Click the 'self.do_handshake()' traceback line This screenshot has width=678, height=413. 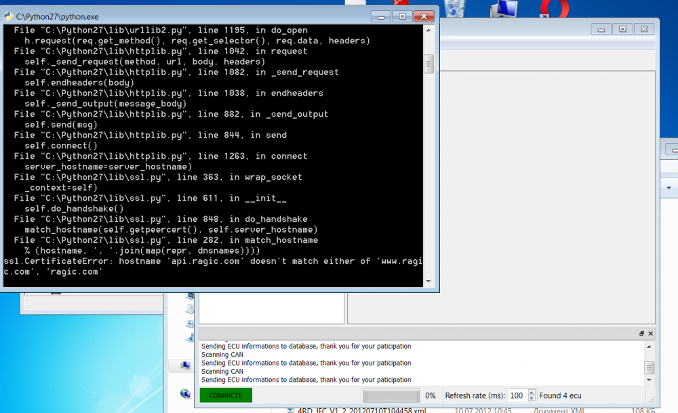pyautogui.click(x=74, y=208)
